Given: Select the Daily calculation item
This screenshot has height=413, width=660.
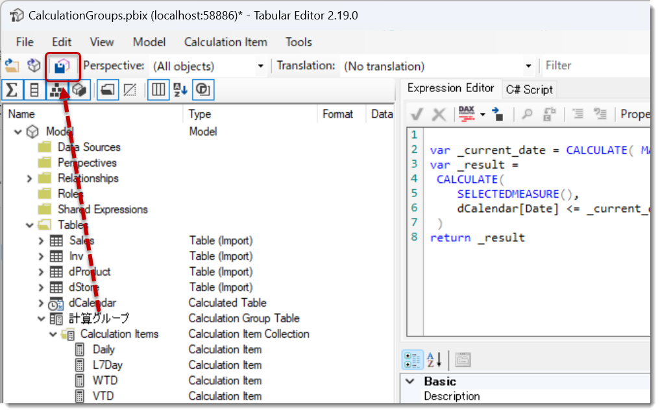Looking at the screenshot, I should tap(104, 349).
